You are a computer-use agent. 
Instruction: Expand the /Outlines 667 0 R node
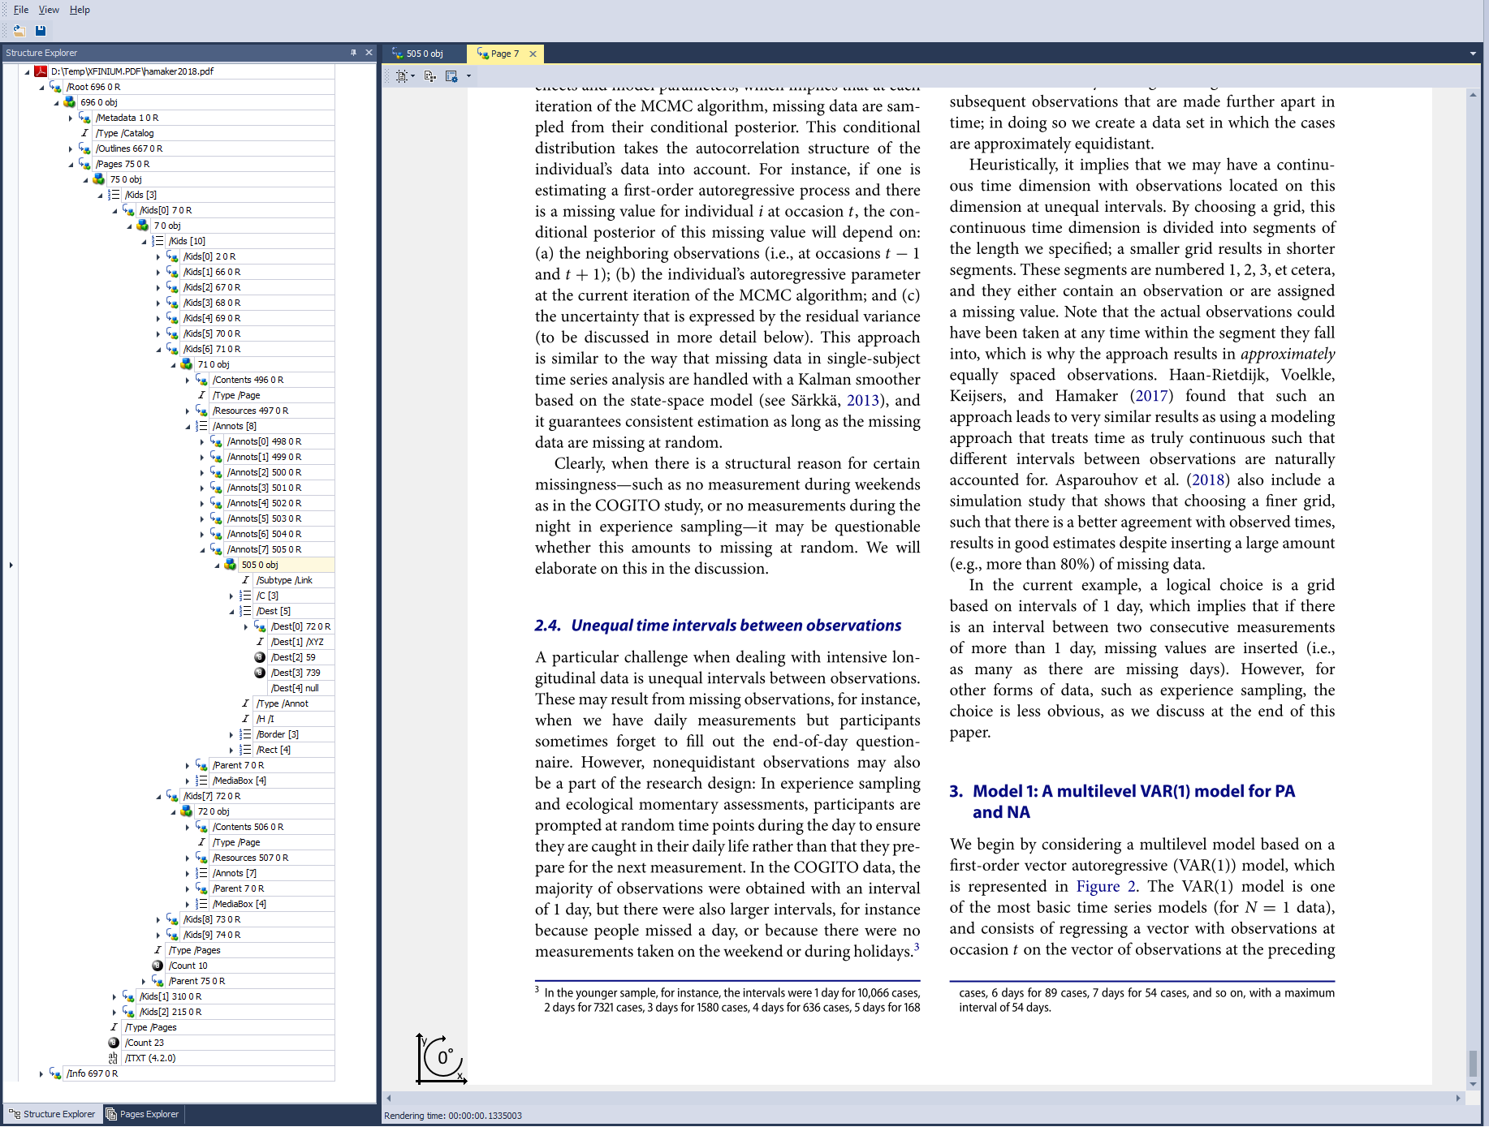point(71,149)
